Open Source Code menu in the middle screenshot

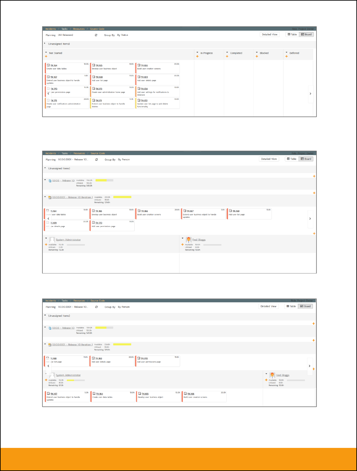(x=98, y=153)
